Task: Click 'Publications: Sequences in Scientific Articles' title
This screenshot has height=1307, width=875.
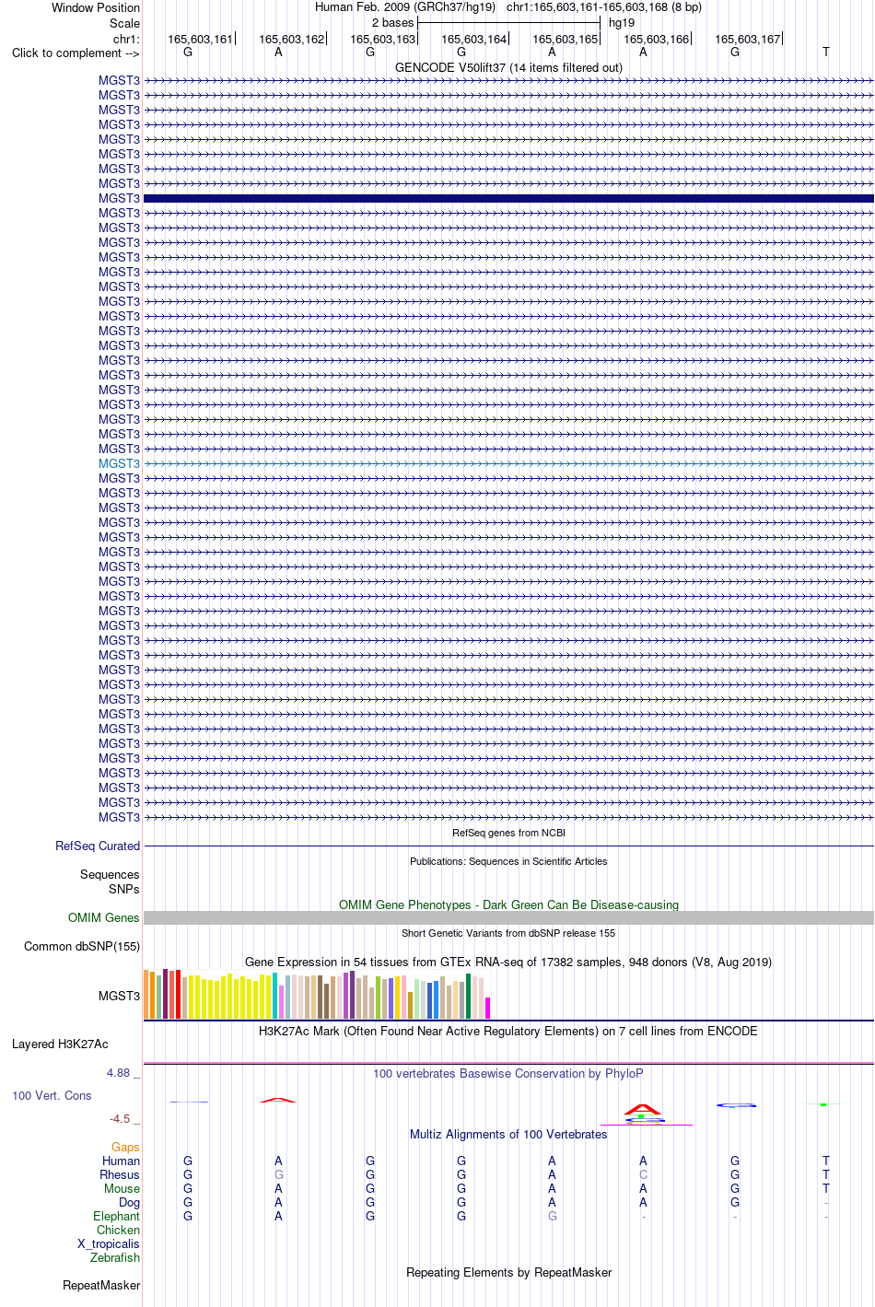Action: click(508, 861)
